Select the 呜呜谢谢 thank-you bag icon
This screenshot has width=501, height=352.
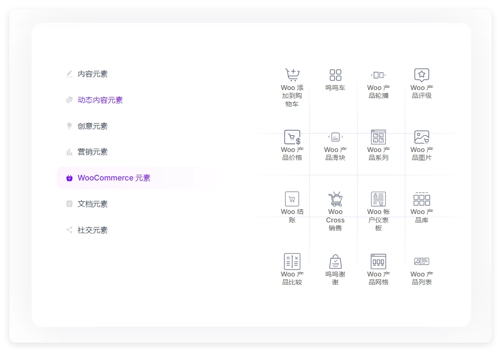[x=335, y=262]
